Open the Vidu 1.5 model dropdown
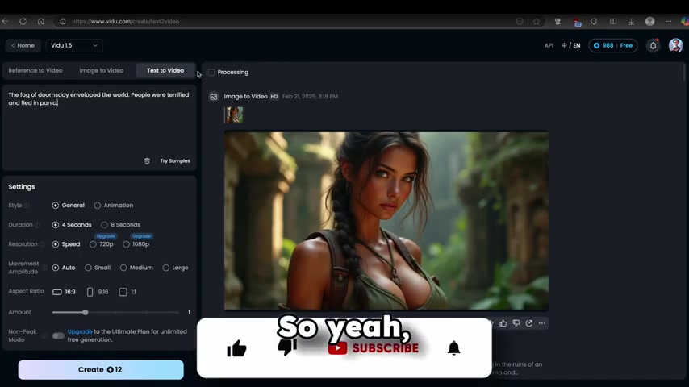The image size is (689, 387). click(74, 45)
